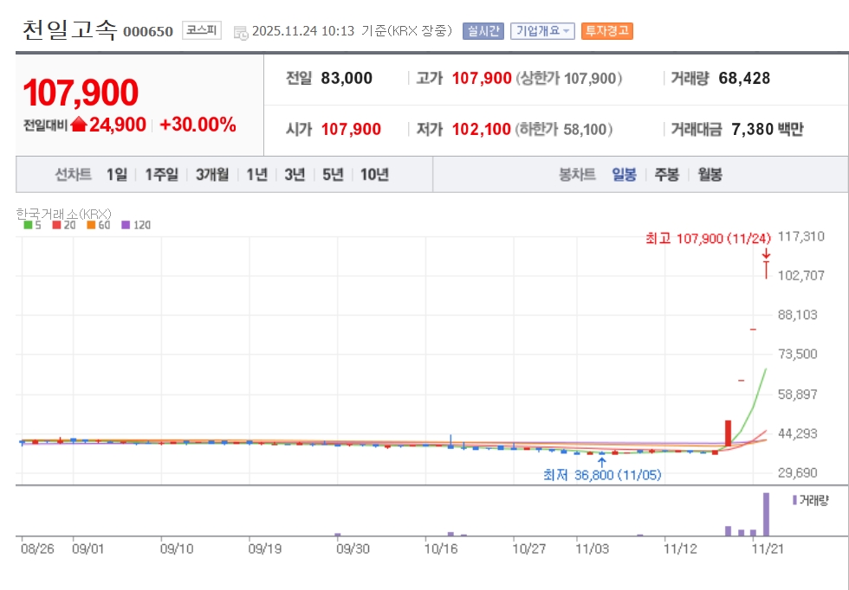849x590 pixels.
Task: Click the clock icon beside the timestamp
Action: pos(241,32)
